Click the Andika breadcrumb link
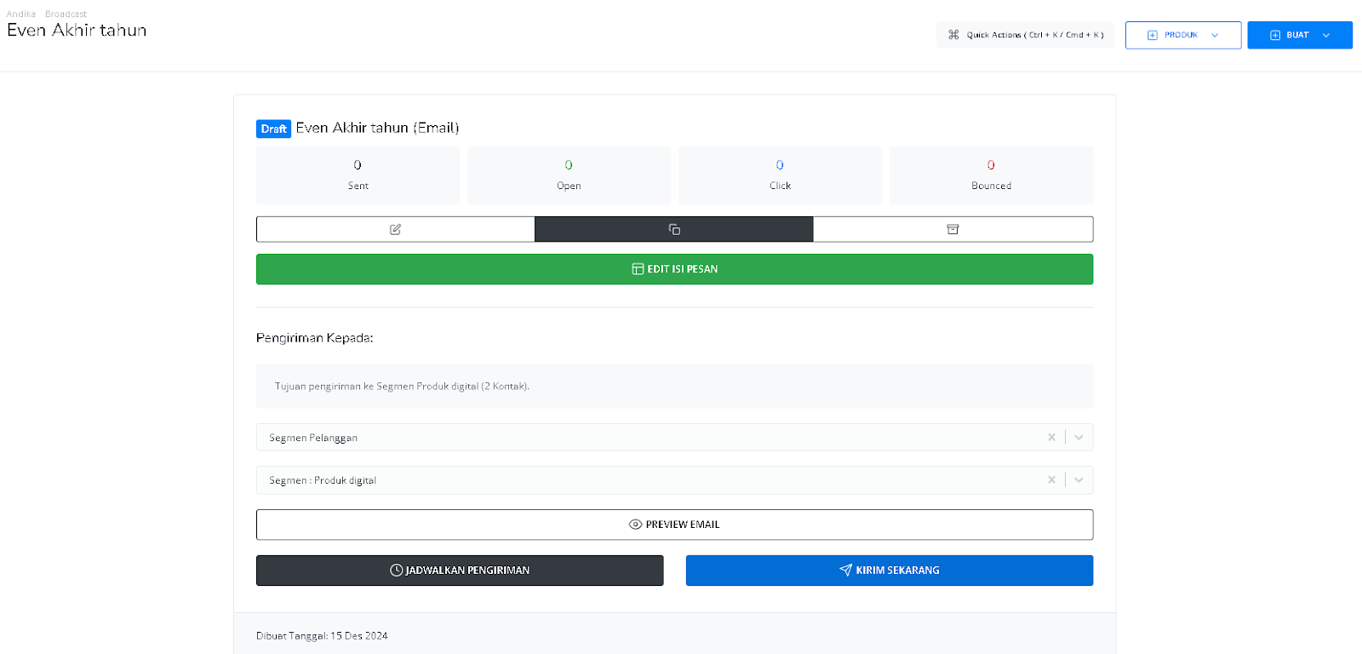Screen dimensions: 1362x654 pos(21,14)
